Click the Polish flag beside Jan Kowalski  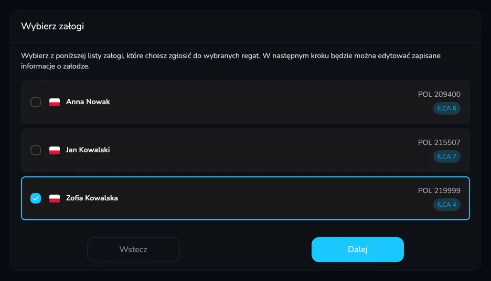click(55, 150)
